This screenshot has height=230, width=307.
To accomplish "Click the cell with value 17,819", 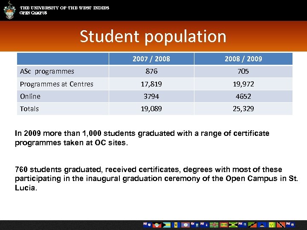I will click(x=151, y=84).
